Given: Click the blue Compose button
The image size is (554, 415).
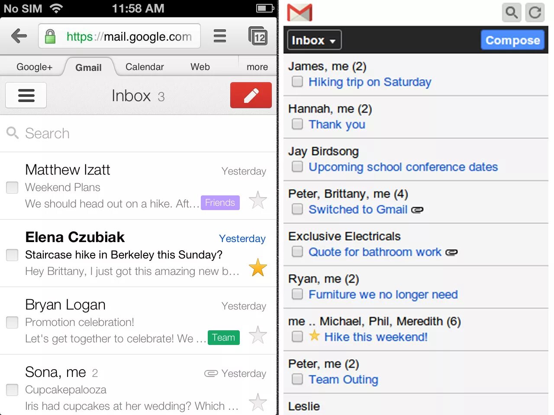Looking at the screenshot, I should pyautogui.click(x=512, y=40).
